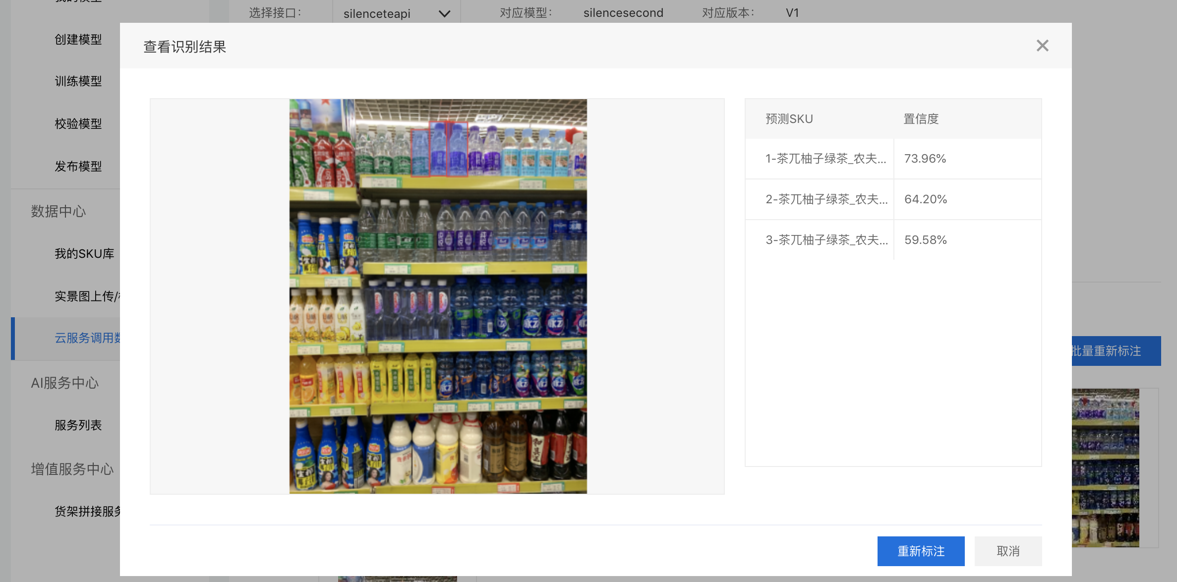Click the silencesecond model name
Screen dimensions: 1177x582
point(623,13)
